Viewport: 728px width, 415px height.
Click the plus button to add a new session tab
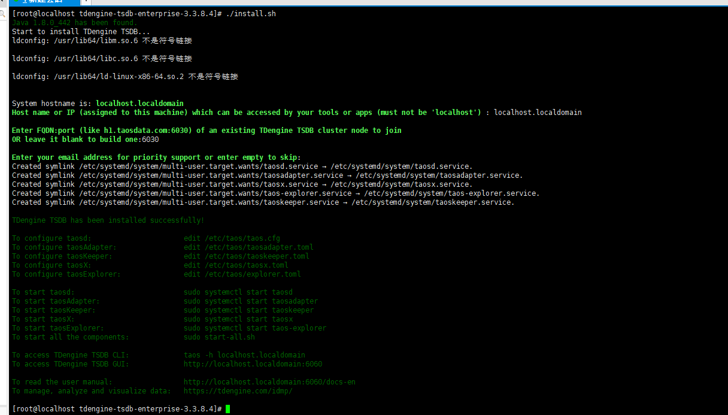(85, 2)
